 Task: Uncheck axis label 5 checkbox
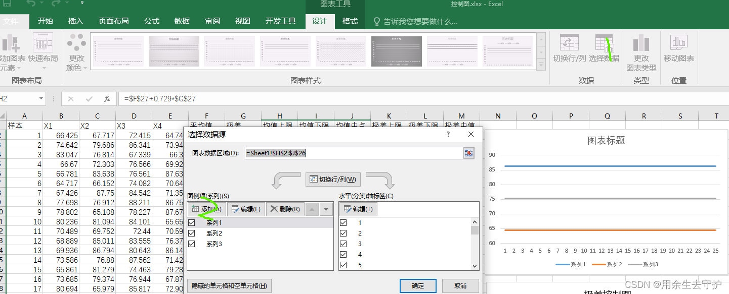coord(344,265)
